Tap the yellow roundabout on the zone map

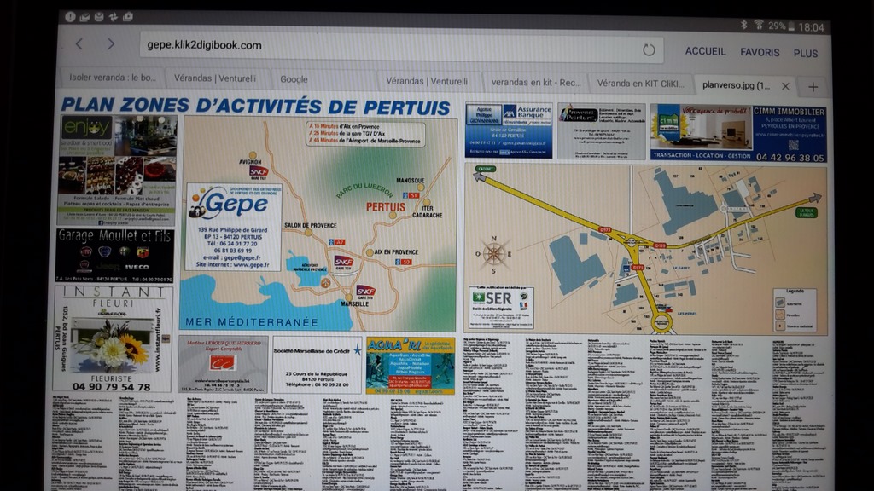(x=661, y=321)
